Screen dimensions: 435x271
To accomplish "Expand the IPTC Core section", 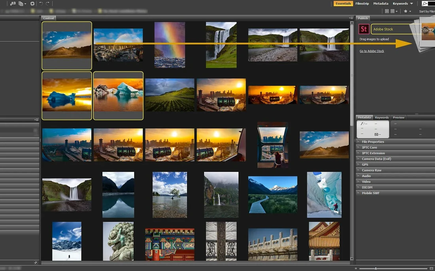I will pyautogui.click(x=369, y=147).
